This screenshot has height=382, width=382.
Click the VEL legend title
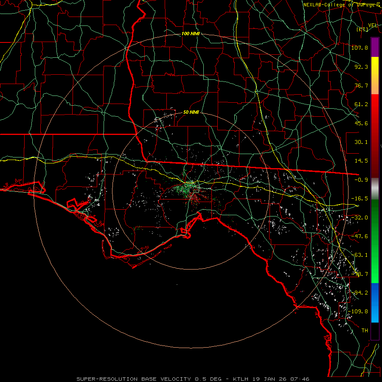click(x=373, y=25)
